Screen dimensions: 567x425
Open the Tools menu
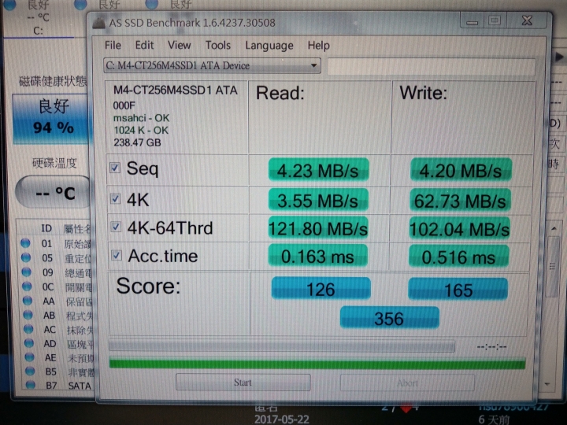pos(217,45)
